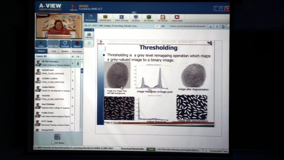Open the Viewer tab
This screenshot has width=284, height=160.
(65, 51)
